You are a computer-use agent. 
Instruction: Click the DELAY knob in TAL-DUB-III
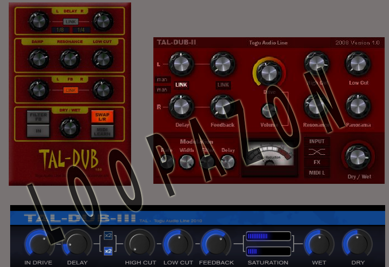(x=77, y=243)
